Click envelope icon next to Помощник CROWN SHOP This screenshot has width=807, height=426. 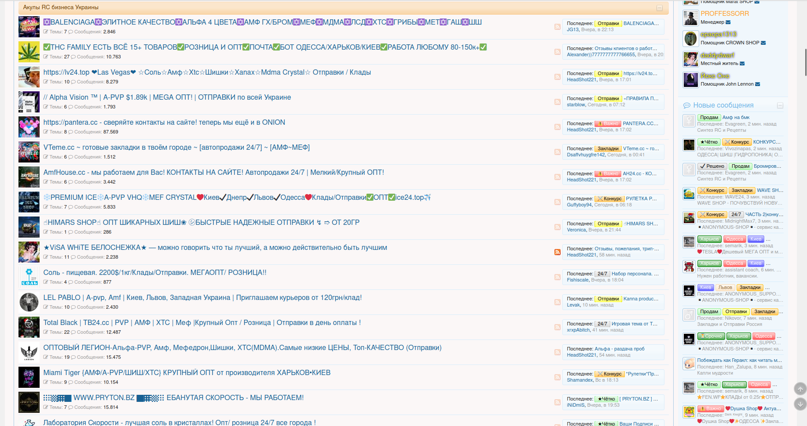[763, 43]
